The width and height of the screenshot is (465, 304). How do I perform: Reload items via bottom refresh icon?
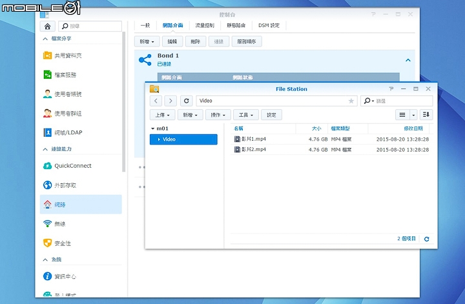[x=427, y=239]
